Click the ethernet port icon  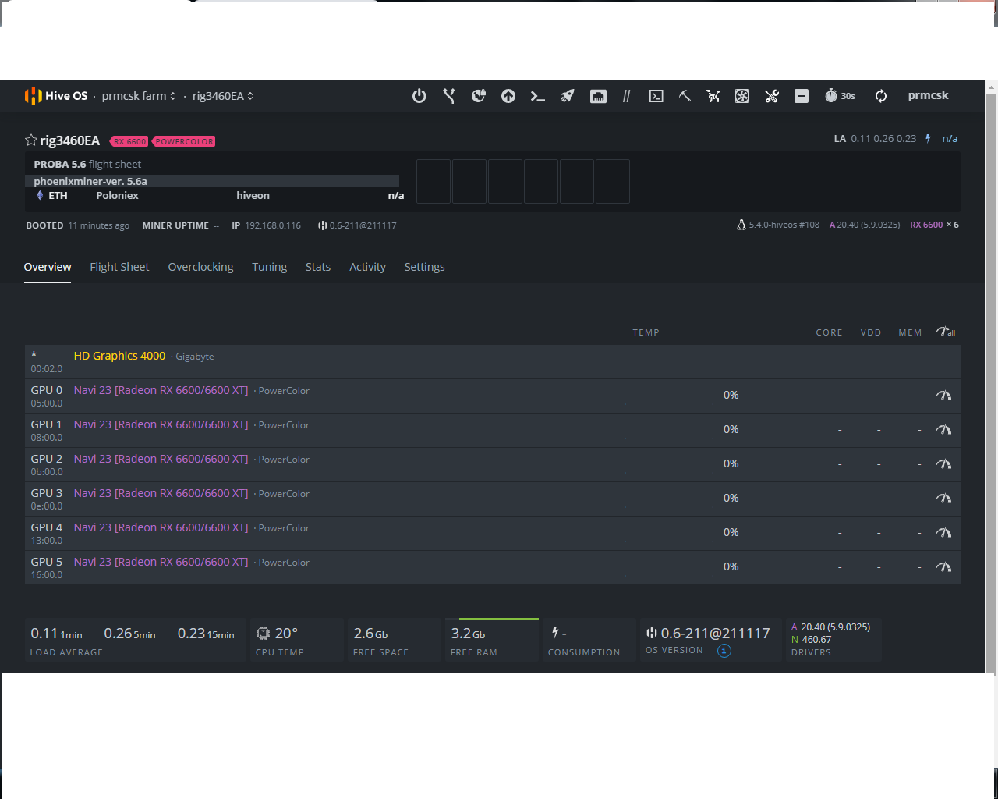(598, 96)
